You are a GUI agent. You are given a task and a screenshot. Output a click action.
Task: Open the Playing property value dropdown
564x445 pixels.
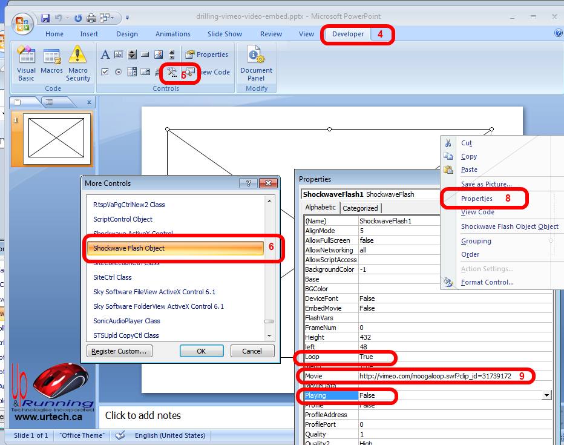(546, 395)
